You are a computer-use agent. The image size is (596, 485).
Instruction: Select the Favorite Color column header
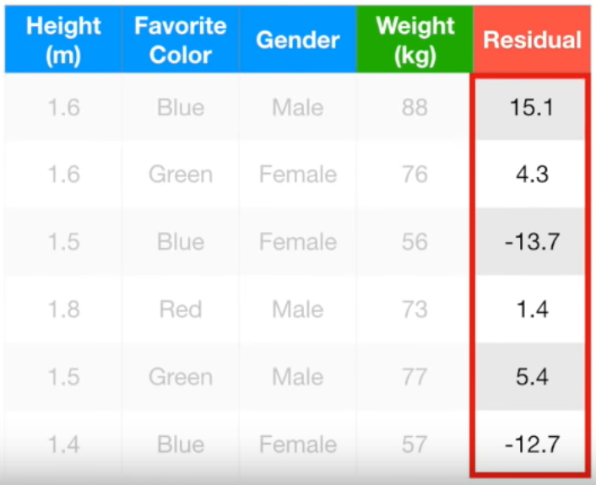[181, 40]
